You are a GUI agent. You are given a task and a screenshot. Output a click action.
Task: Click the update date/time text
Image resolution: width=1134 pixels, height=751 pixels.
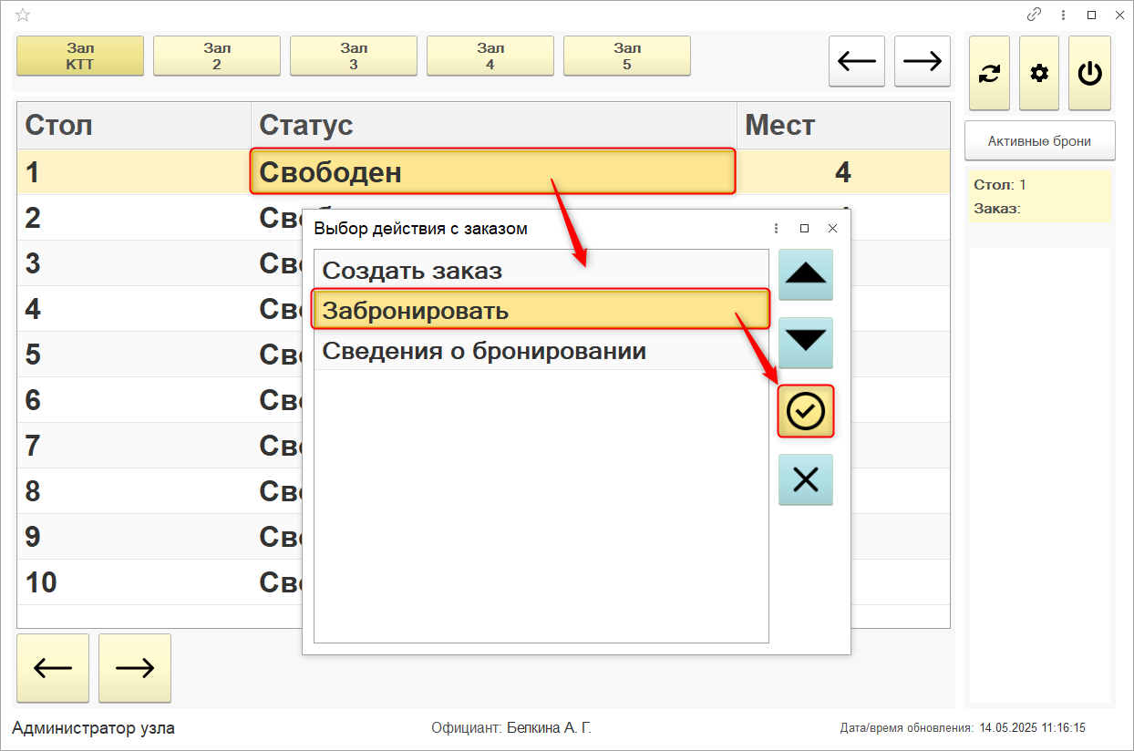963,728
